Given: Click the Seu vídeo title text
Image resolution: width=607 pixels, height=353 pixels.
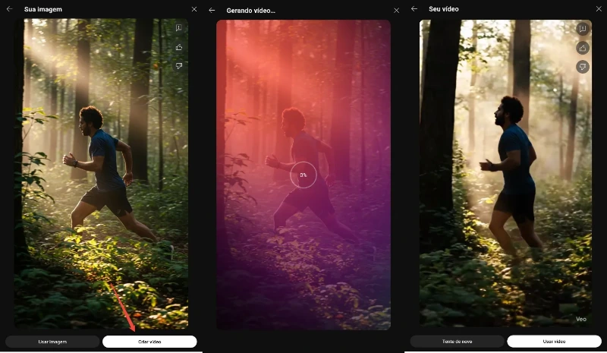Looking at the screenshot, I should pos(444,9).
